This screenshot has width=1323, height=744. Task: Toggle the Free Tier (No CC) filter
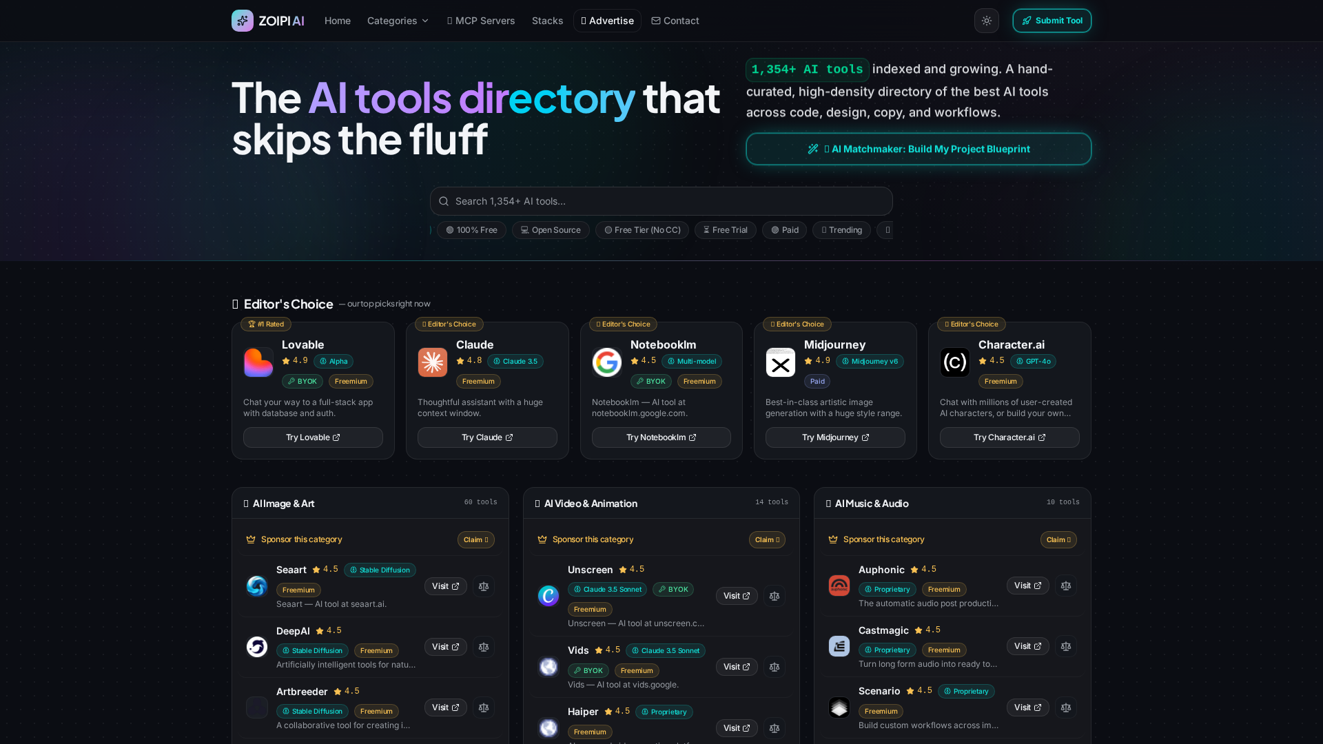[642, 230]
